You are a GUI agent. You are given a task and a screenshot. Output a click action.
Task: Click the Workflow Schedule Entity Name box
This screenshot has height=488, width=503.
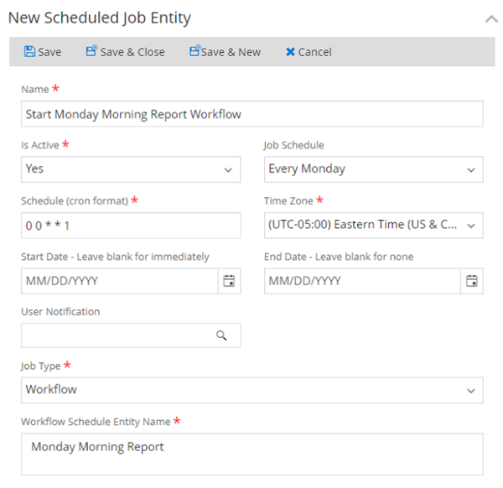[x=251, y=454]
